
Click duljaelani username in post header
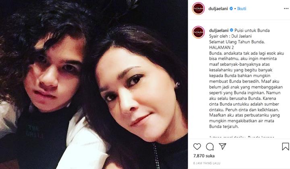(218, 8)
